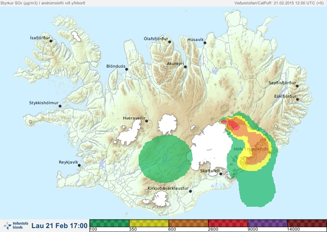Click the legend value '350'
The width and height of the screenshot is (327, 232).
click(x=133, y=229)
